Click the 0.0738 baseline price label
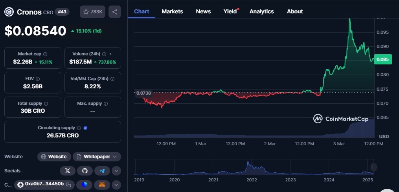 (x=143, y=93)
